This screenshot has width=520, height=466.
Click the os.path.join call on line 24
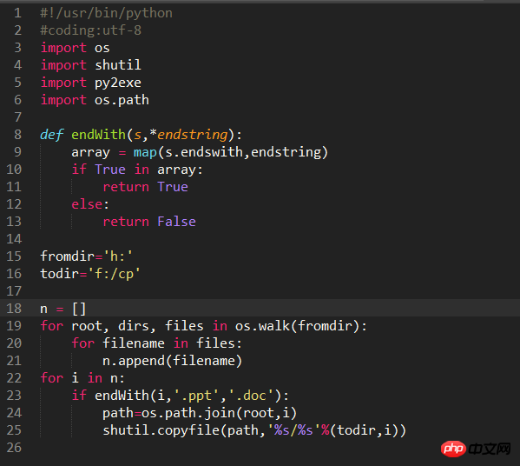(219, 413)
